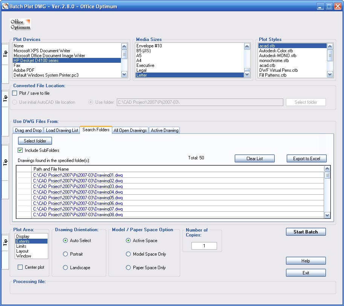Screen dimensions: 344x306
Task: Click Path and File Name column header
Action: (177, 169)
